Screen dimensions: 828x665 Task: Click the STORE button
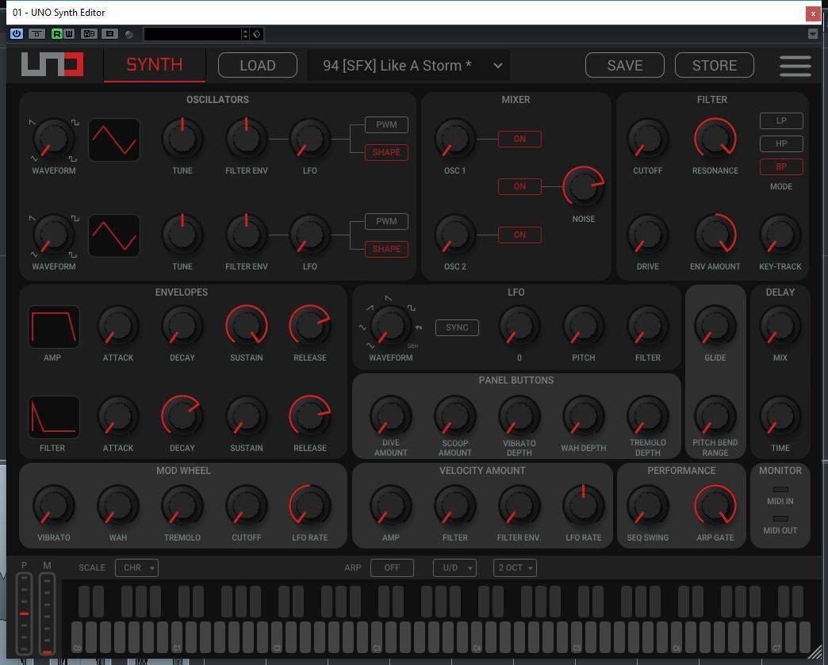715,66
